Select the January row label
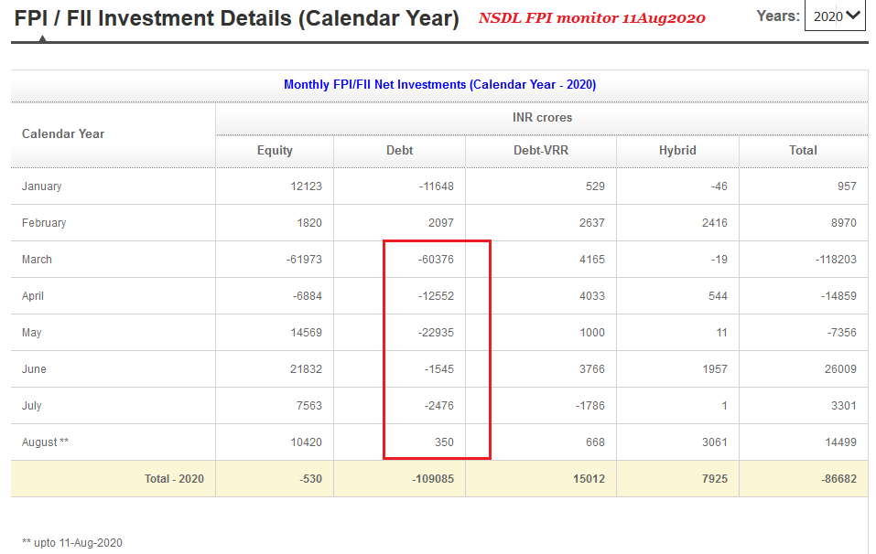This screenshot has width=876, height=554. click(x=41, y=186)
